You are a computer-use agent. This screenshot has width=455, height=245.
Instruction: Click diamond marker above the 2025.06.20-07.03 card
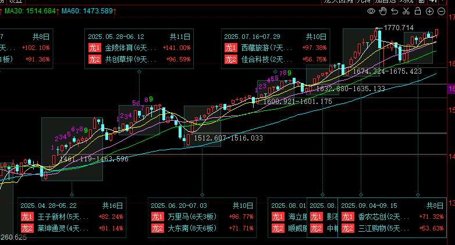(x=202, y=194)
